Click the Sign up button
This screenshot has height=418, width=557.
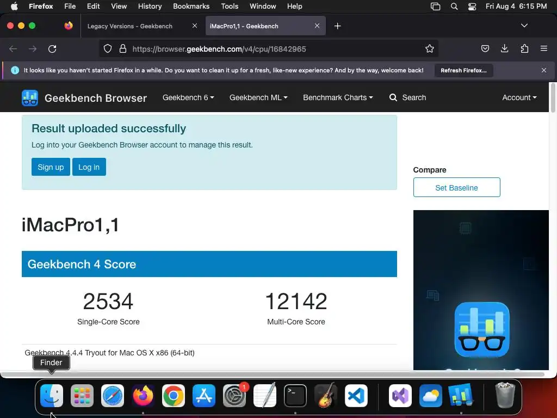51,167
